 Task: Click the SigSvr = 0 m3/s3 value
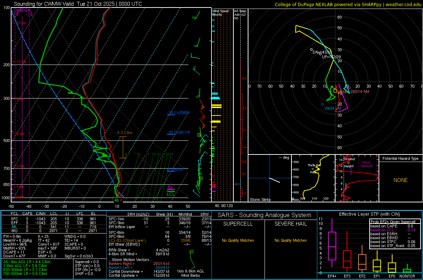coord(79,256)
